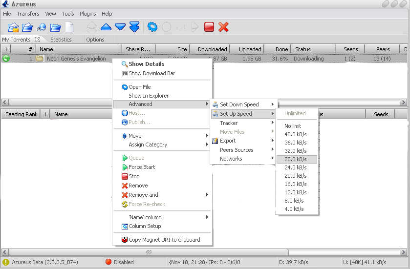Set upload speed to 4.0 kB/s
Image resolution: width=410 pixels, height=269 pixels.
(297, 209)
